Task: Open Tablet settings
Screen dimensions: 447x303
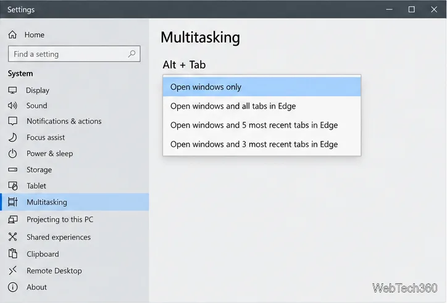Action: pyautogui.click(x=75, y=186)
